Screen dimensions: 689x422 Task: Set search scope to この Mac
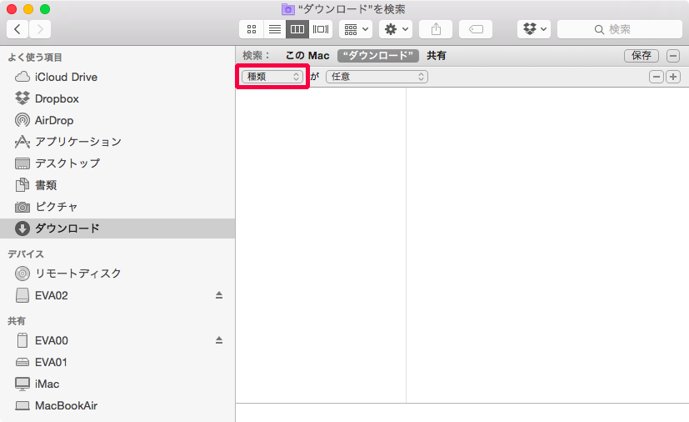[x=307, y=55]
